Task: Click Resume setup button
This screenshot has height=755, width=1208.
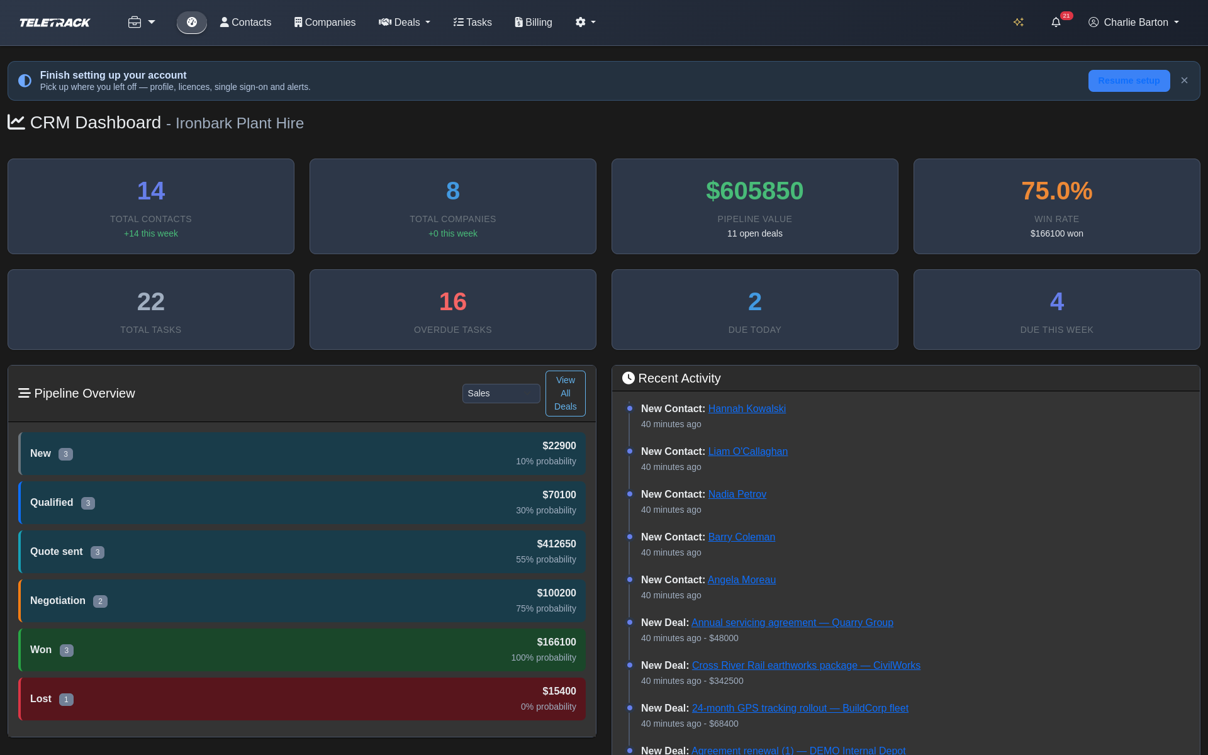Action: (1129, 81)
